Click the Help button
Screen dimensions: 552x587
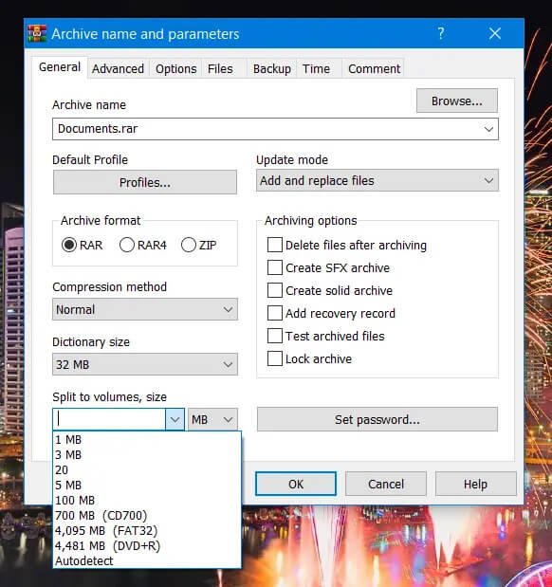click(x=475, y=484)
